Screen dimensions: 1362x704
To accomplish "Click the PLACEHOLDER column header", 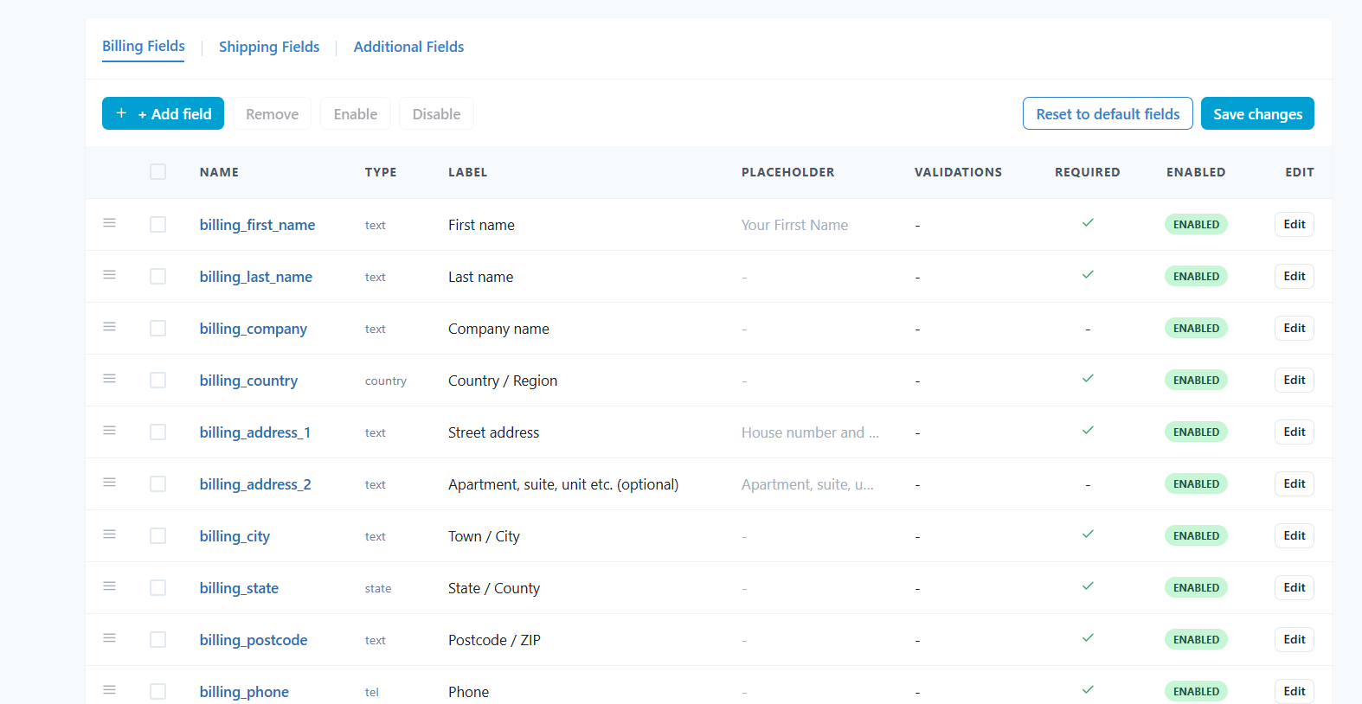I will click(x=787, y=172).
